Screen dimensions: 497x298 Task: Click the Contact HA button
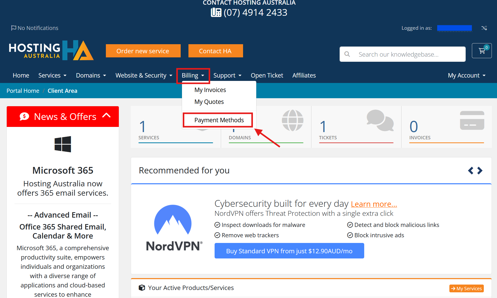pyautogui.click(x=216, y=51)
